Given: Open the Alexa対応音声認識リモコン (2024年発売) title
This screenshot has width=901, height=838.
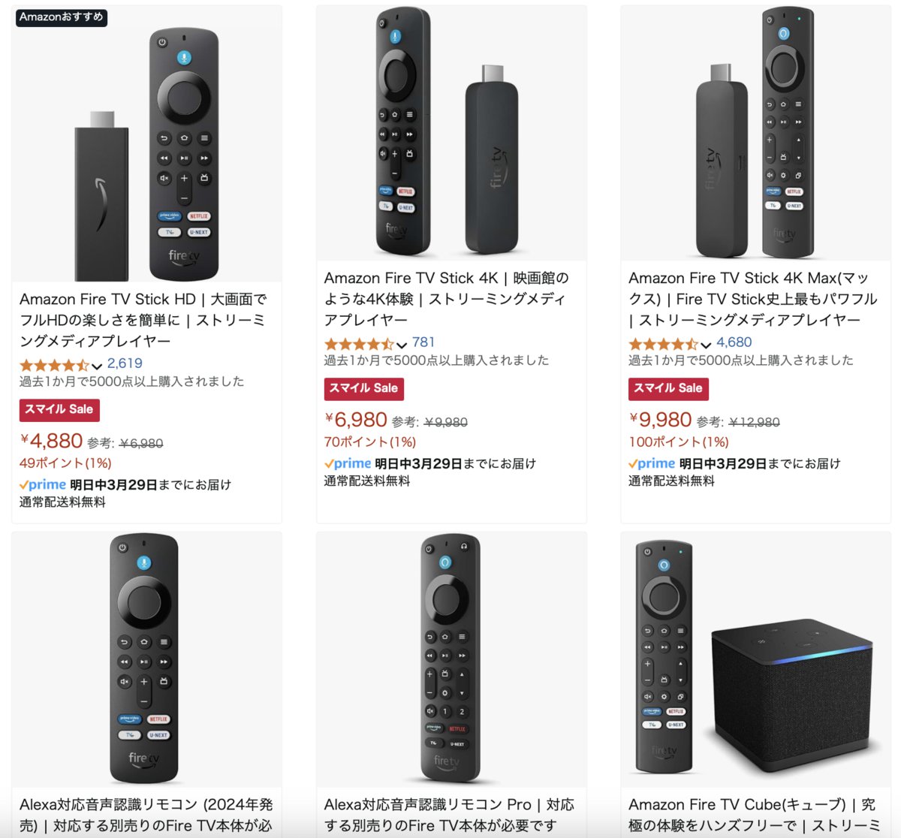Looking at the screenshot, I should point(146,815).
